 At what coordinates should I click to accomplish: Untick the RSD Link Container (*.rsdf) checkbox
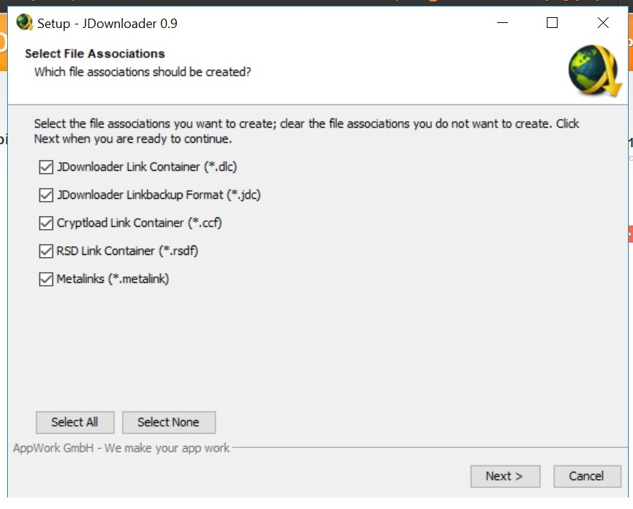point(46,251)
